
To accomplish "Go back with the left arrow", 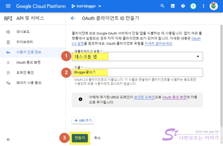I will click(x=73, y=18).
